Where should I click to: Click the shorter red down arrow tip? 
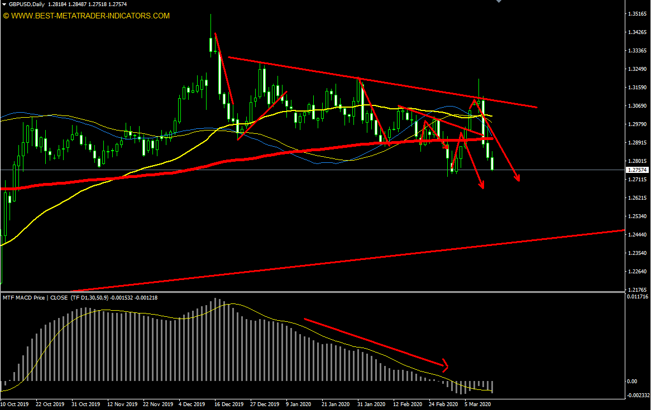pyautogui.click(x=482, y=187)
